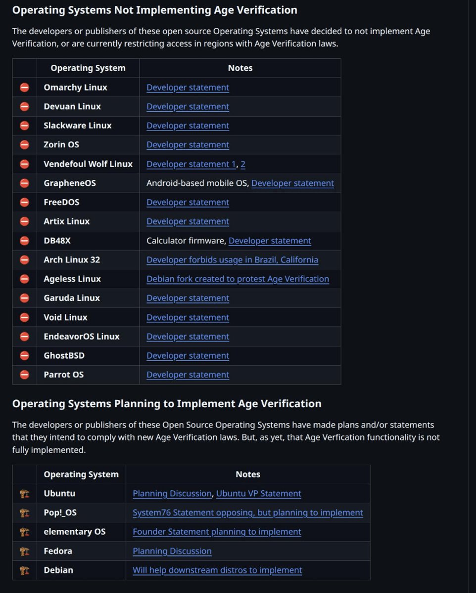Click no-entry icon beside Slackware Linux
Viewport: 476px width, 593px height.
pyautogui.click(x=24, y=126)
